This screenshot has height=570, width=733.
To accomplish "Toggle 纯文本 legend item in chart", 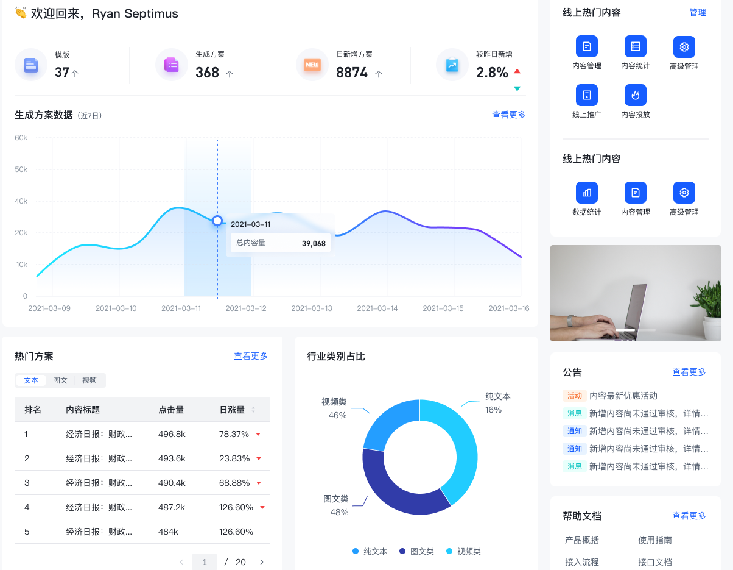I will click(x=370, y=551).
